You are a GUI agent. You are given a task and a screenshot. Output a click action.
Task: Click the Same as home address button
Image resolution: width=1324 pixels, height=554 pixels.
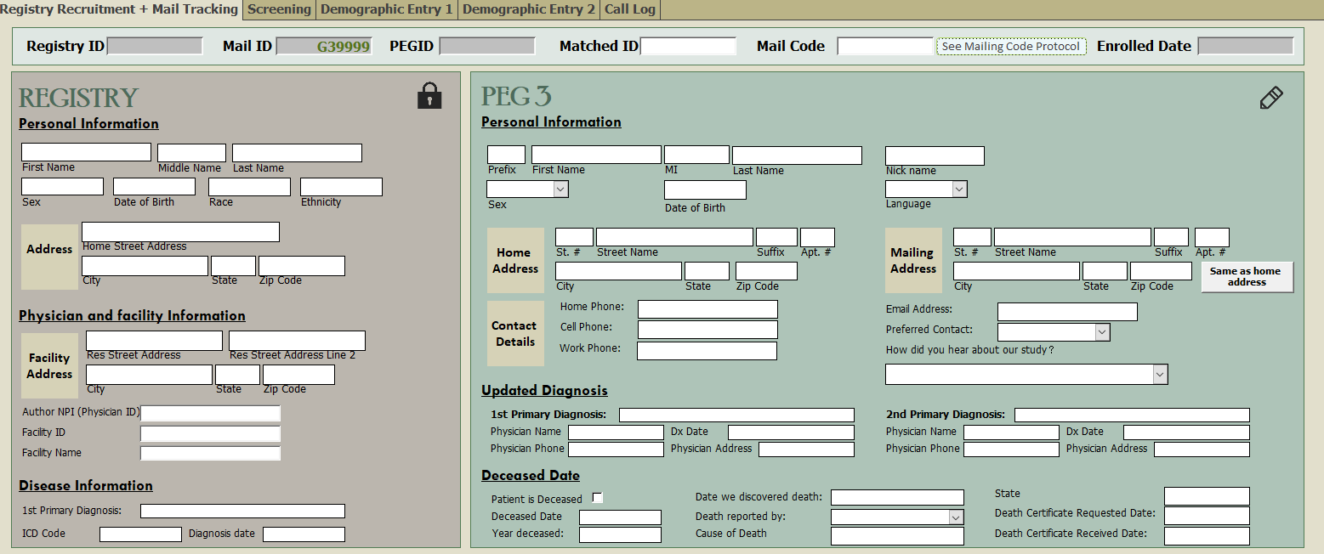coord(1247,277)
